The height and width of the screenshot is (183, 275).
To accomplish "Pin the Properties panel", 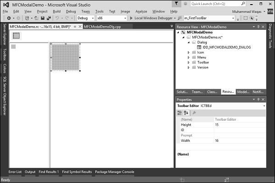I will (x=258, y=100).
